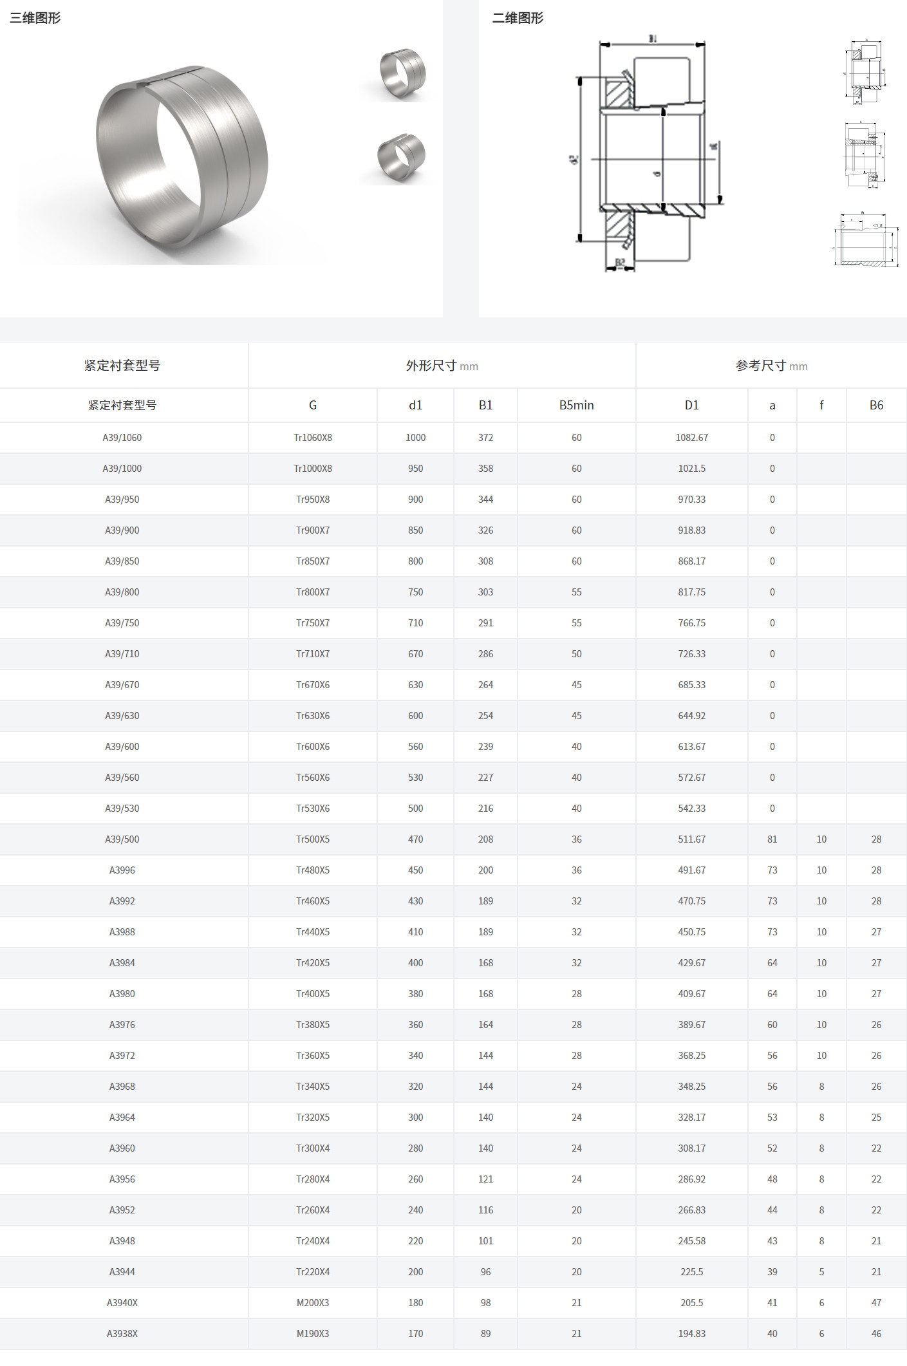Select model A3964 row label
The image size is (907, 1366).
click(122, 1118)
